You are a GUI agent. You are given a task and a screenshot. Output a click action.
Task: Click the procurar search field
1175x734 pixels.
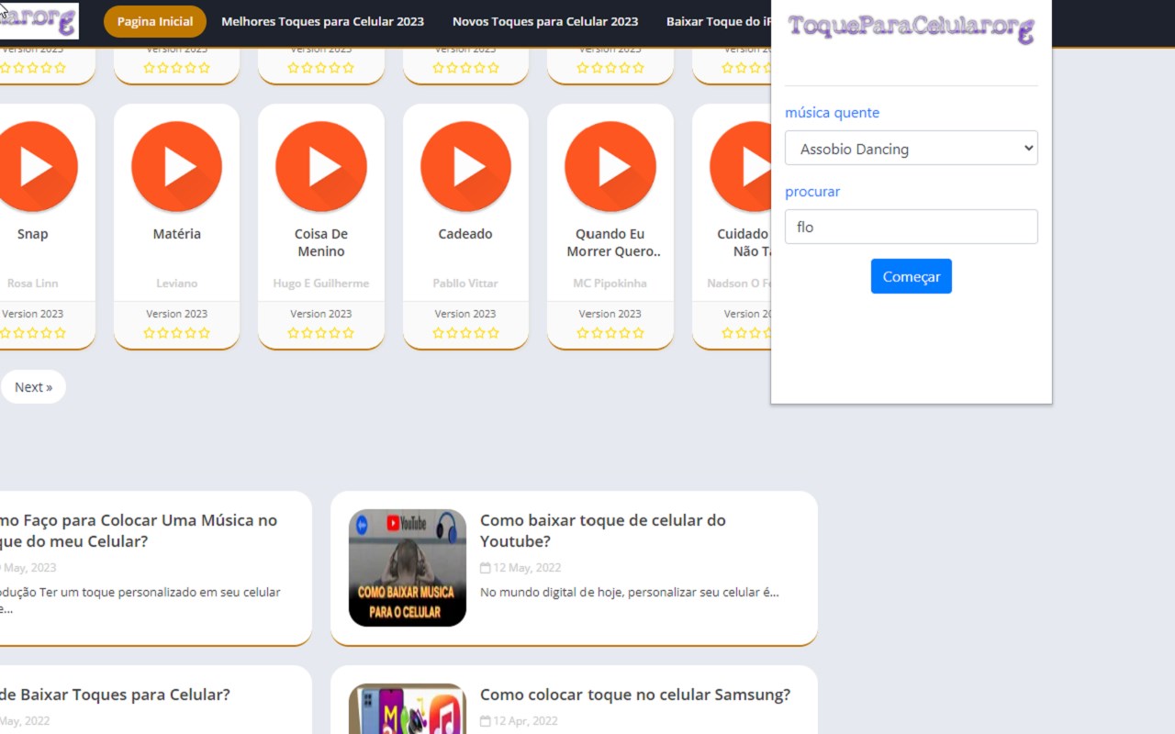point(912,227)
